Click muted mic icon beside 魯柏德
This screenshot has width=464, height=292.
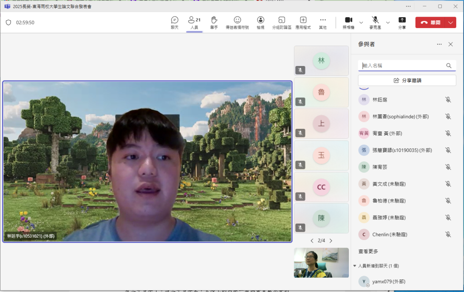point(448,201)
